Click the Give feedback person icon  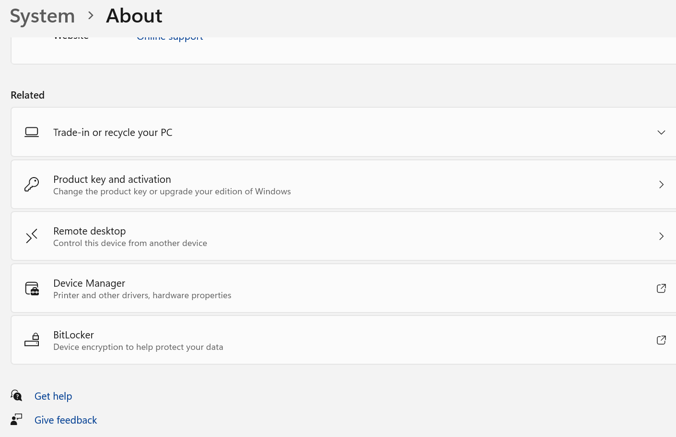tap(16, 420)
